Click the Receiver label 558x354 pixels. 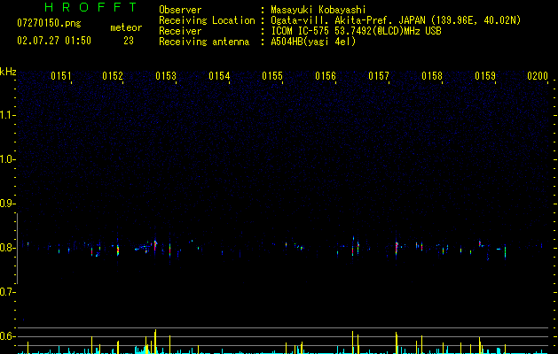(180, 31)
